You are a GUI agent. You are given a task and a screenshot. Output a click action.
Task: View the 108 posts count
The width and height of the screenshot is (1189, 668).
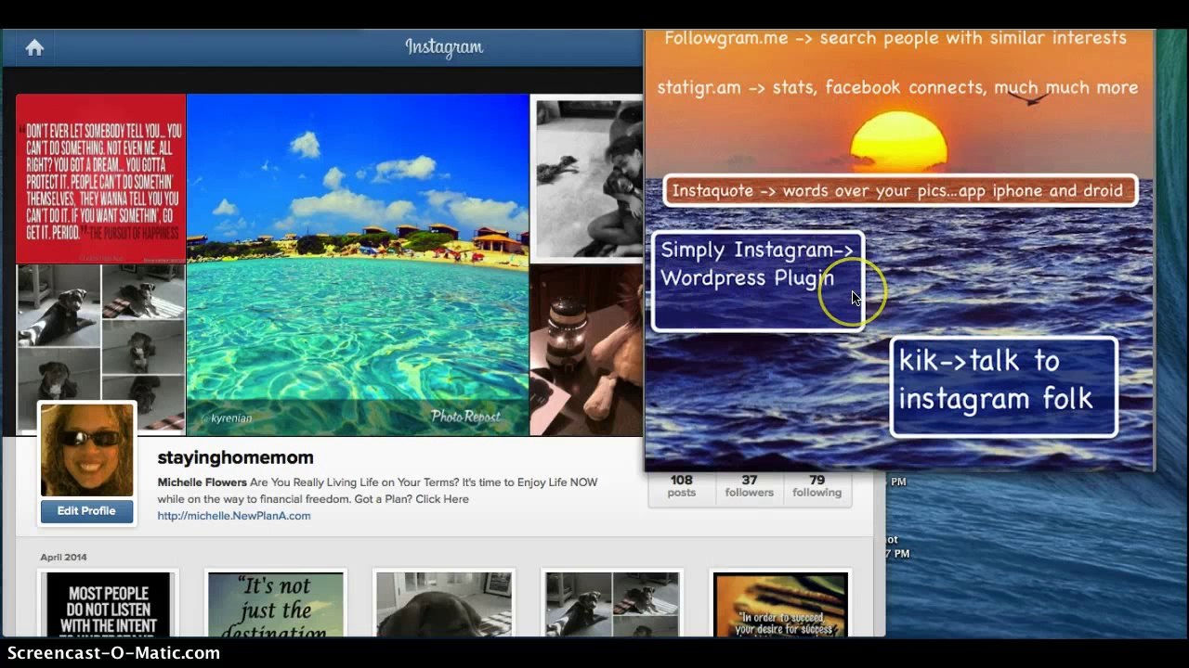point(682,486)
